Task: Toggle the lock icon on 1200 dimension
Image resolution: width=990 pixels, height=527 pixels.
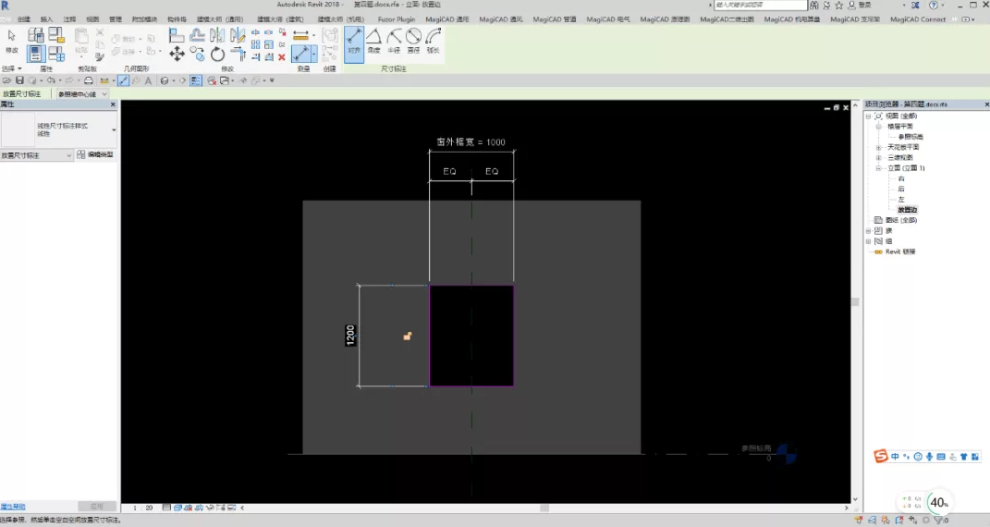Action: click(x=408, y=336)
